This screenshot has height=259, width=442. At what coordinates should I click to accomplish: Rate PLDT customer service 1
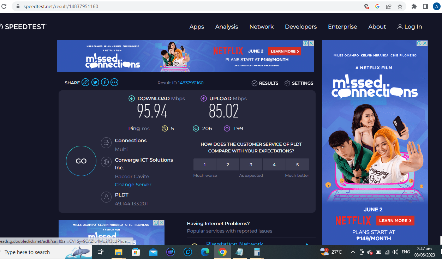[205, 164]
